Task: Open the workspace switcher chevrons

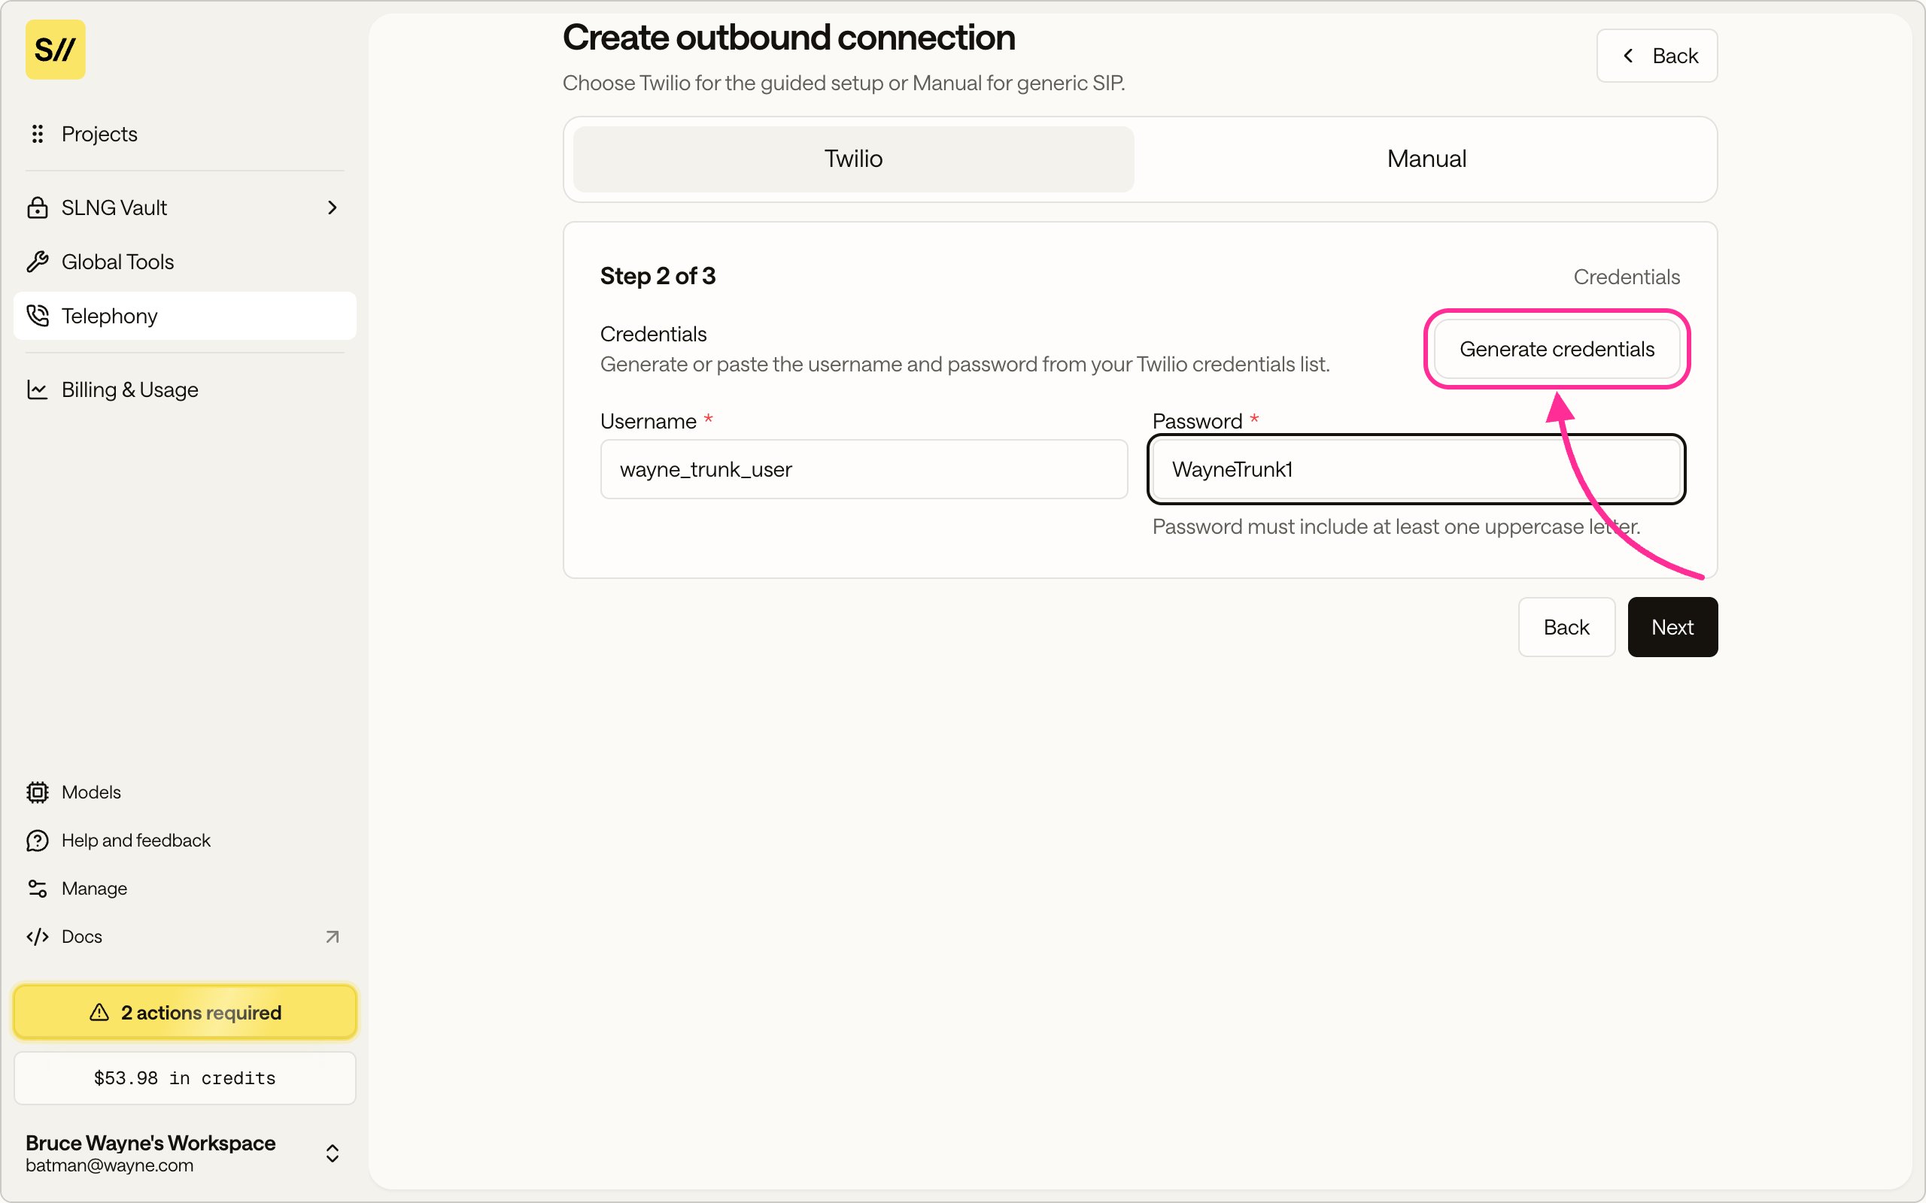Action: (333, 1153)
